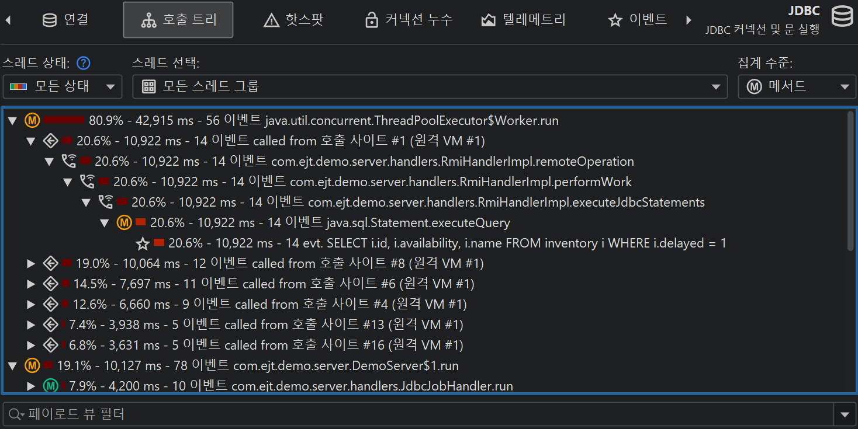Click the green method icon for JdbcJobHandler.run
This screenshot has width=858, height=429.
[x=51, y=386]
